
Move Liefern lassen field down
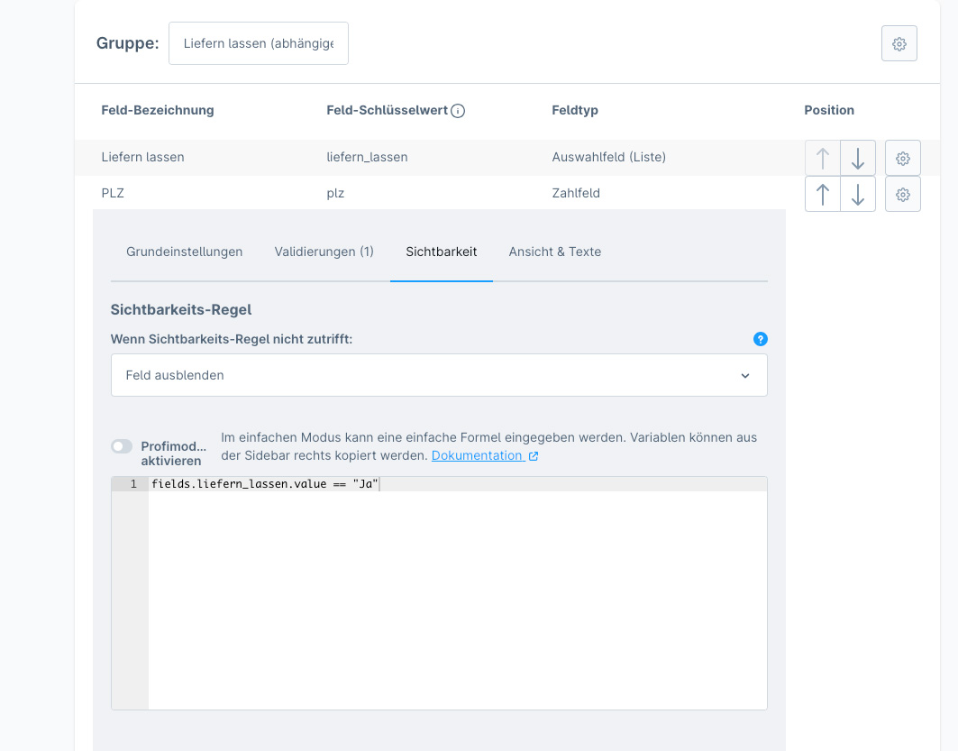pyautogui.click(x=858, y=158)
